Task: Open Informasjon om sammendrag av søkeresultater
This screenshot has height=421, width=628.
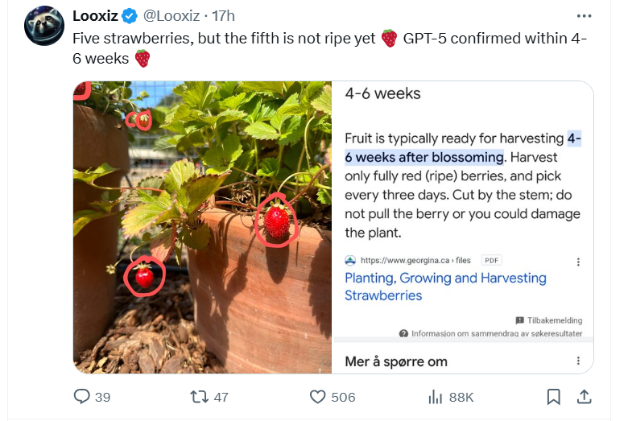Action: [491, 333]
